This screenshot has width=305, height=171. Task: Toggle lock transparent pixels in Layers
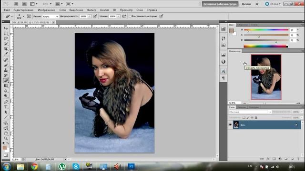(x=244, y=117)
